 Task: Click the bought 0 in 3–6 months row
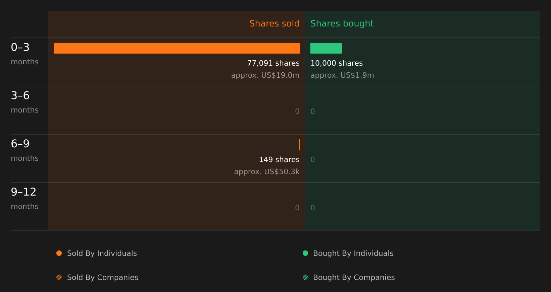[313, 111]
